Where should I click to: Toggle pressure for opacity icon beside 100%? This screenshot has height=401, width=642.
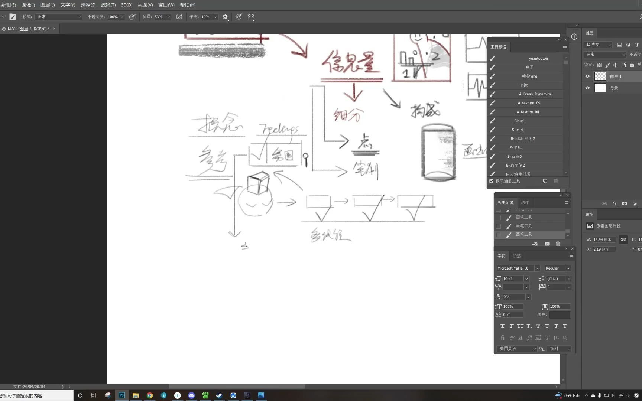(x=132, y=17)
